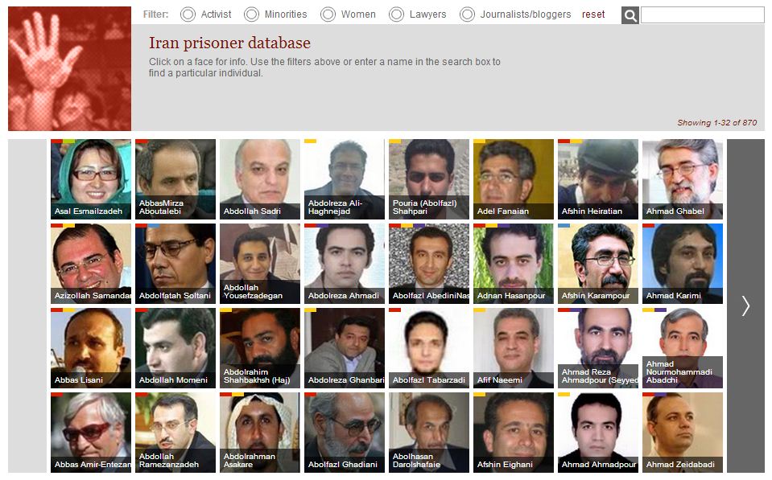Open Abbas Amir-Entezam's photo
772x480 pixels.
91,433
